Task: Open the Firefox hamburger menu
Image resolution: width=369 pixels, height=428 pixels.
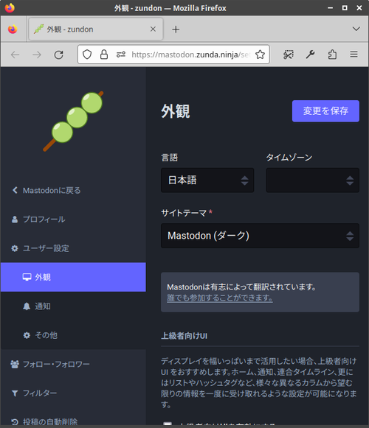Action: (354, 55)
